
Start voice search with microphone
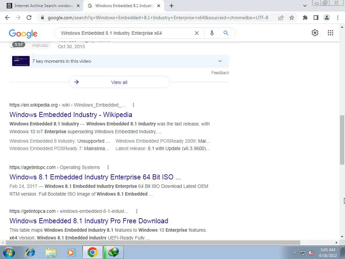pos(212,33)
